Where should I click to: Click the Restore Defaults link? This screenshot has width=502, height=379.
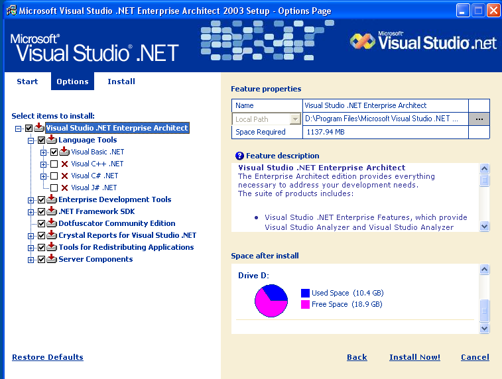[x=48, y=357]
